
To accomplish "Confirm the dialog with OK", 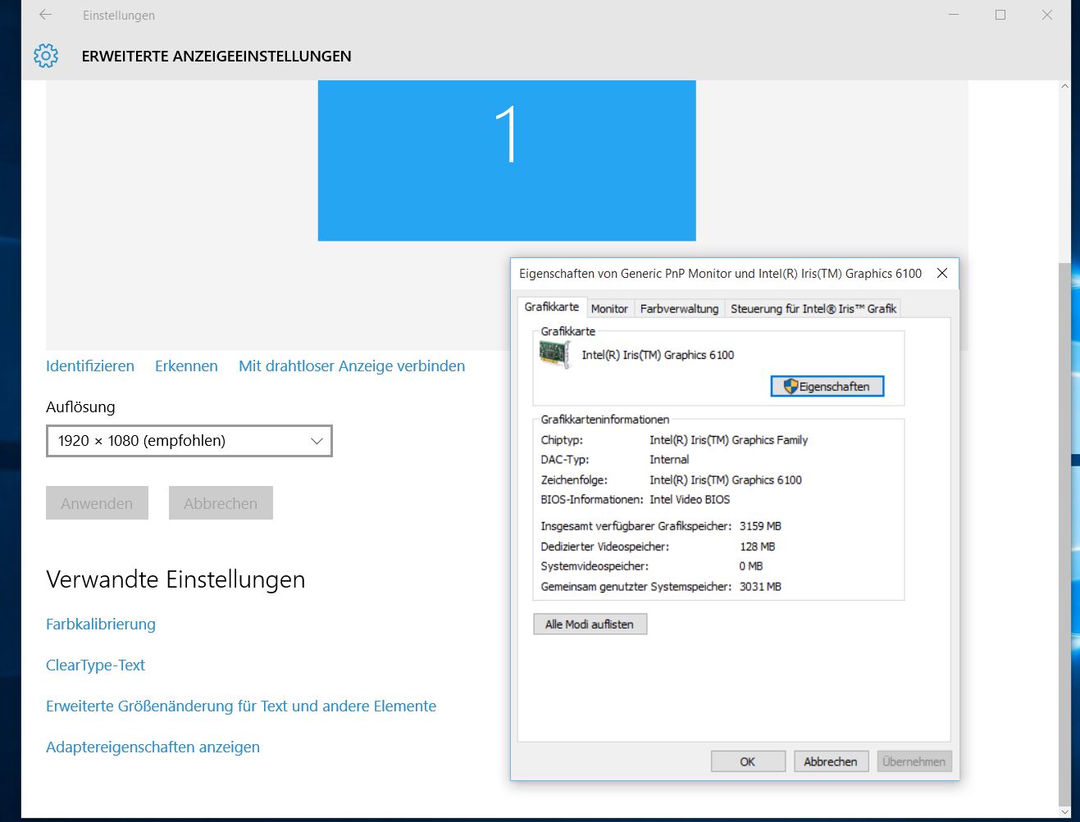I will click(747, 761).
